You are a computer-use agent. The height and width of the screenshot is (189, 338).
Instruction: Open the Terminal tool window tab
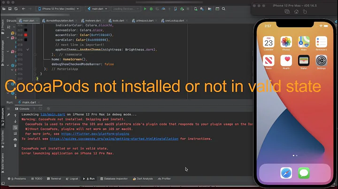[x=54, y=179]
